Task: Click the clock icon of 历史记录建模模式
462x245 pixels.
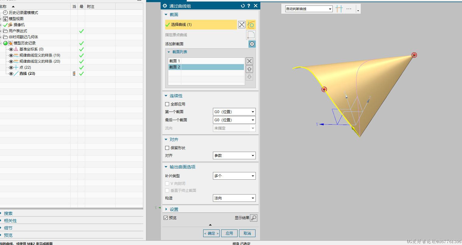Action: click(x=5, y=13)
